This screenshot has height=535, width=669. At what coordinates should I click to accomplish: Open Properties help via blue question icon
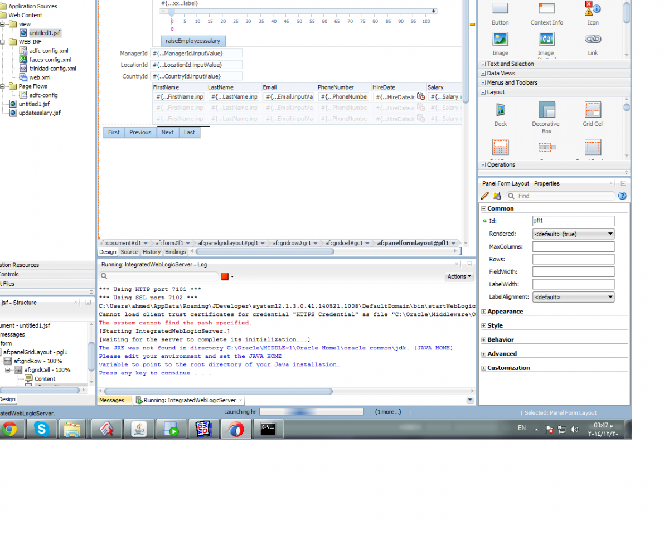(622, 196)
